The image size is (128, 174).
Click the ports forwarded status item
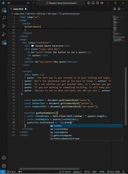pos(20,172)
